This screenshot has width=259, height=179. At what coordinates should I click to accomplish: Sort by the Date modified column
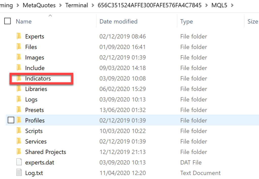pyautogui.click(x=118, y=21)
